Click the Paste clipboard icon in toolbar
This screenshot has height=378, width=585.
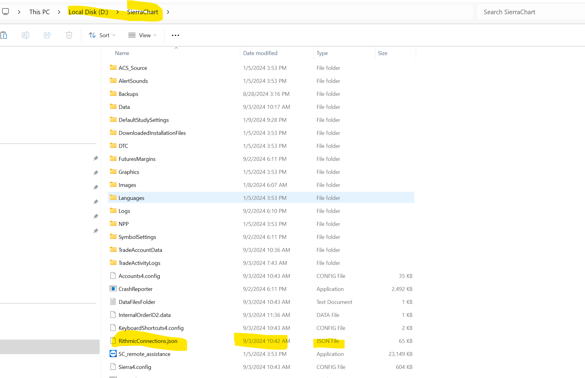pyautogui.click(x=4, y=35)
